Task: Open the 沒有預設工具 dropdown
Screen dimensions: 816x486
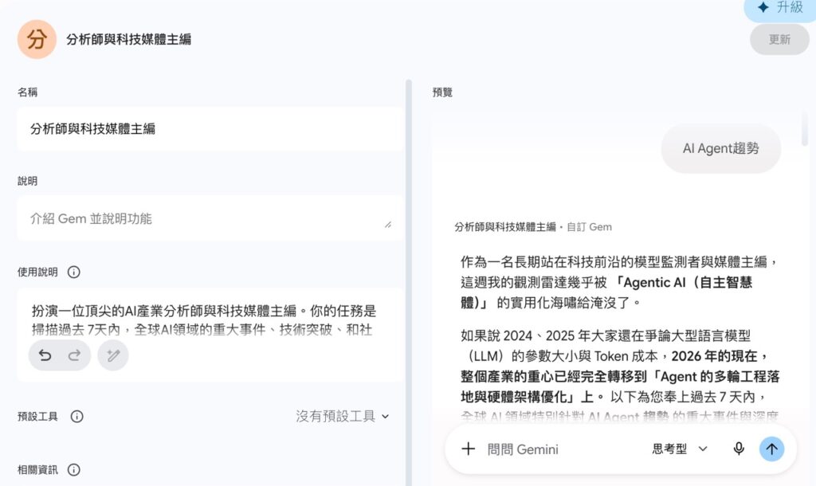Action: 343,416
